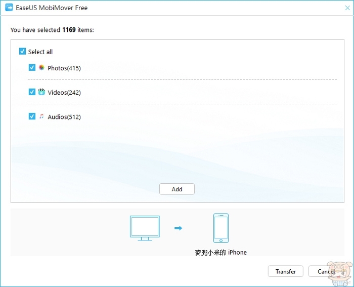Untick the Audios category checkbox

point(32,116)
